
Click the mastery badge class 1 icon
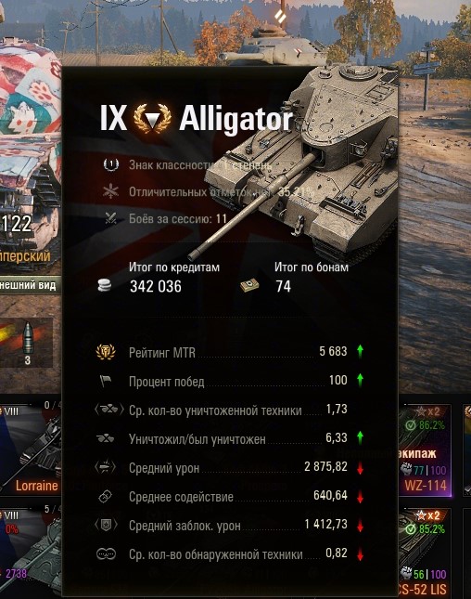click(x=111, y=164)
